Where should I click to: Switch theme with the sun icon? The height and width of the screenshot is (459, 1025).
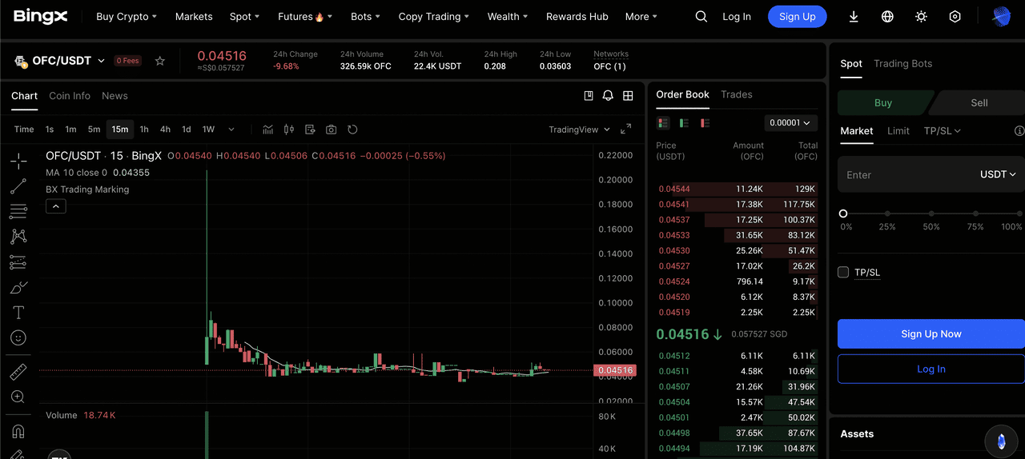pyautogui.click(x=921, y=17)
